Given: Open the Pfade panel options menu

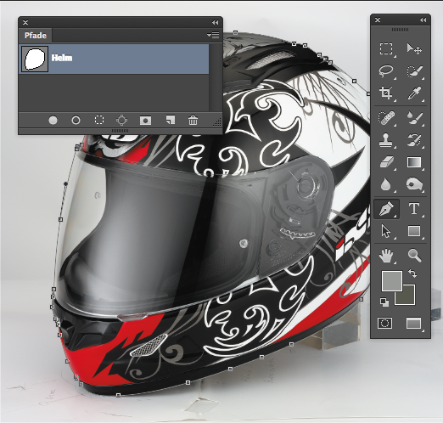Looking at the screenshot, I should click(x=213, y=35).
